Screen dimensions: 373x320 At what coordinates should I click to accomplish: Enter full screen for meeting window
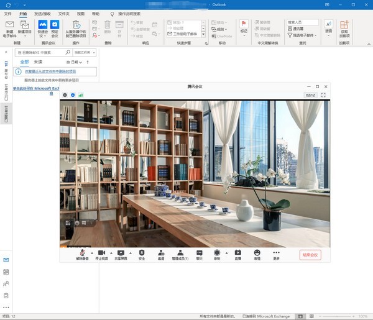coord(323,95)
